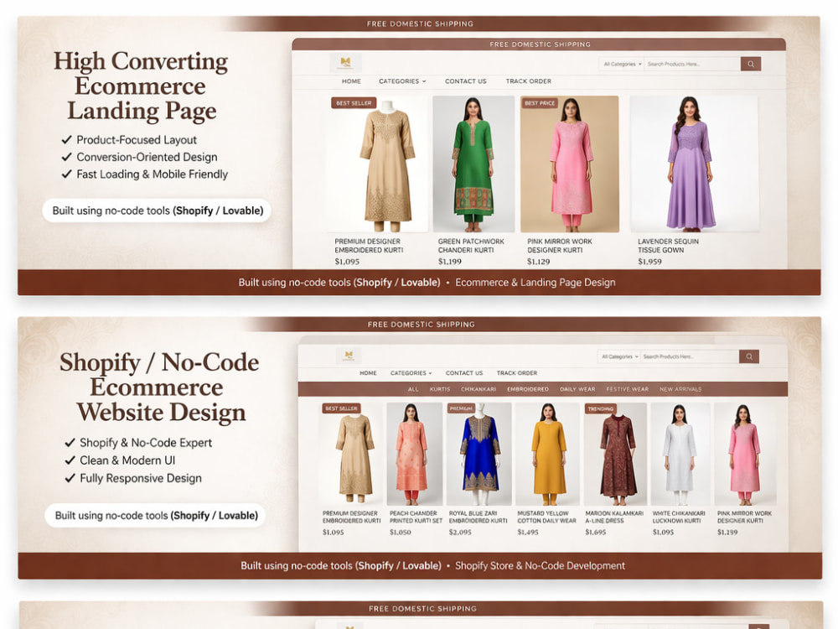Screen dimensions: 838x629
Task: Open Lavender Sequin Tissue Gown image
Action: click(694, 164)
